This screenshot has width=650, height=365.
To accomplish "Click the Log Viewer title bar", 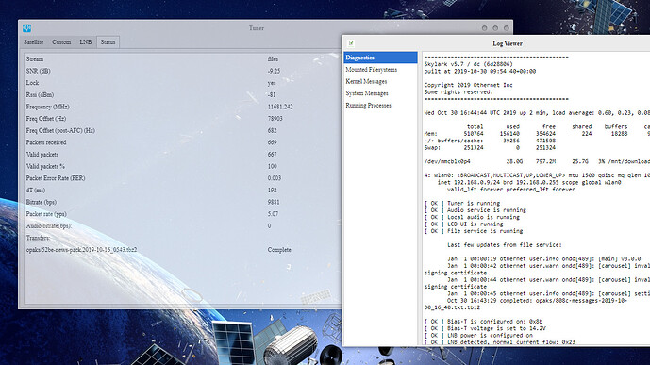I will click(x=508, y=43).
